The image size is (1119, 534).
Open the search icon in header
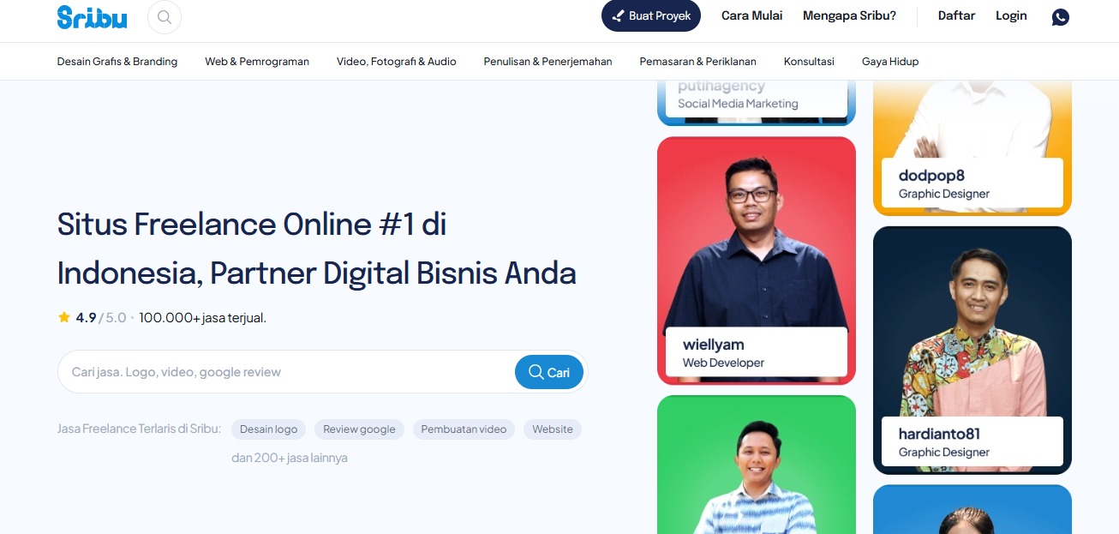click(x=165, y=16)
